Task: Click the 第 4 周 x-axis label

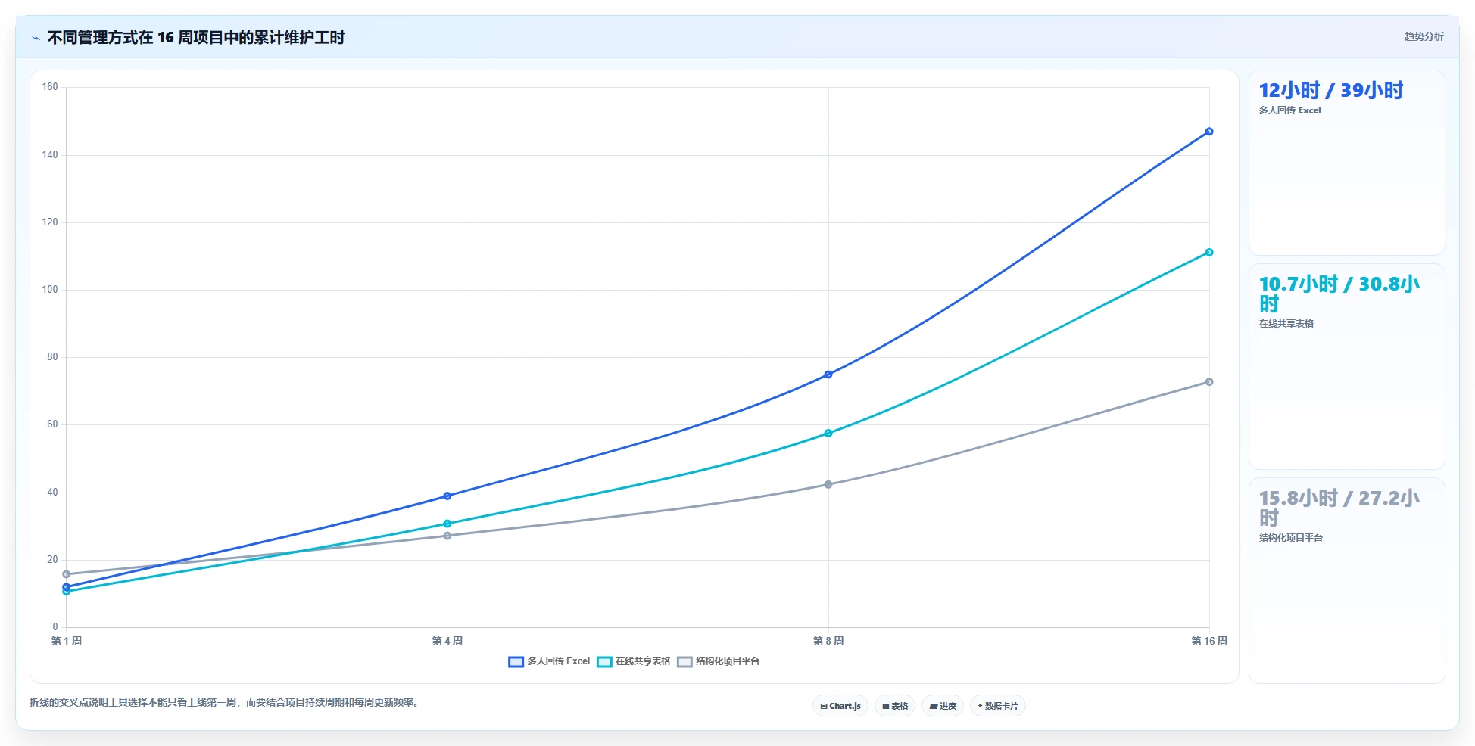Action: click(x=447, y=642)
